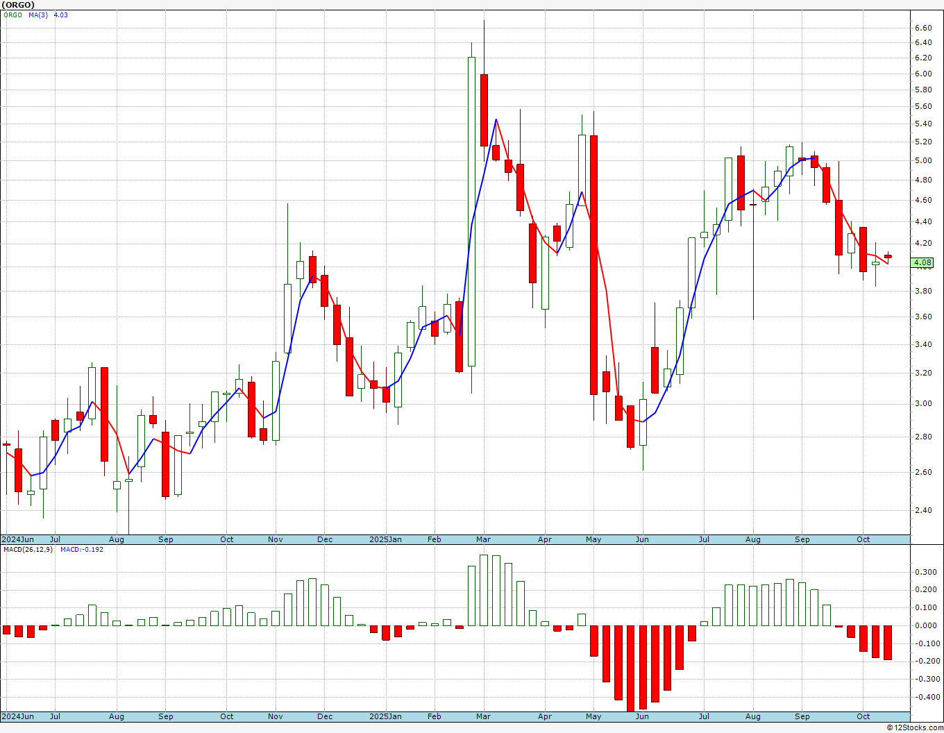Click the "4.80" price axis label
Image resolution: width=944 pixels, height=733 pixels.
pos(923,180)
